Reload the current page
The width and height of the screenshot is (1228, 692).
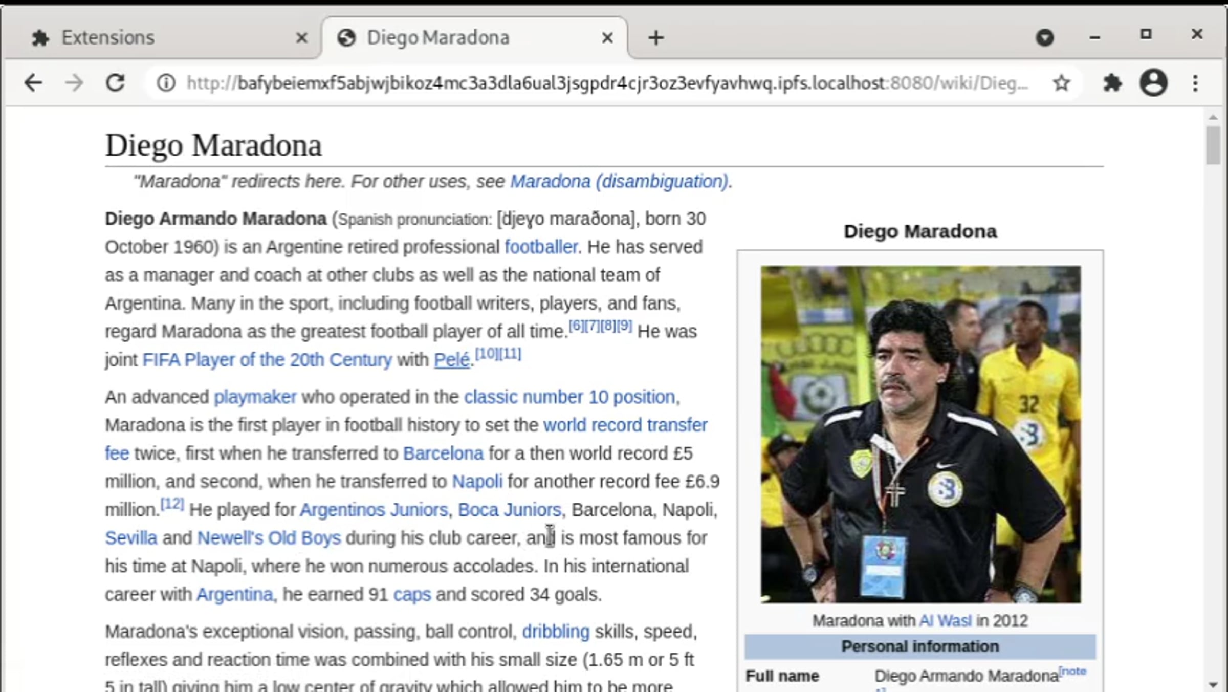(x=115, y=83)
